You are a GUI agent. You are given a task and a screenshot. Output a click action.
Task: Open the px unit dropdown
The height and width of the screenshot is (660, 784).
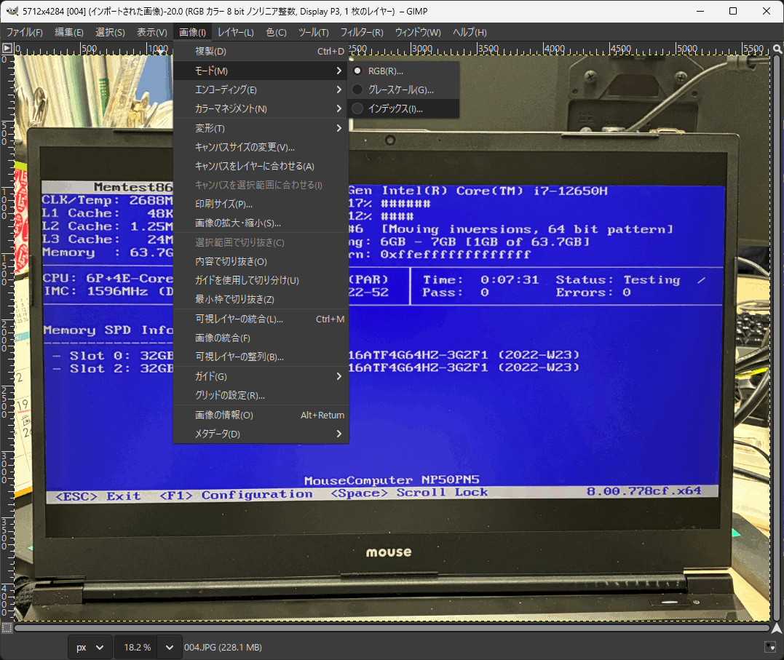coord(91,647)
